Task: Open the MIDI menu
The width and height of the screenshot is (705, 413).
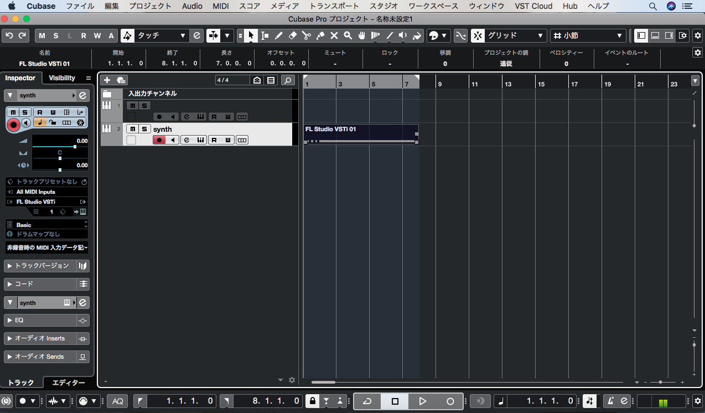Action: tap(220, 6)
